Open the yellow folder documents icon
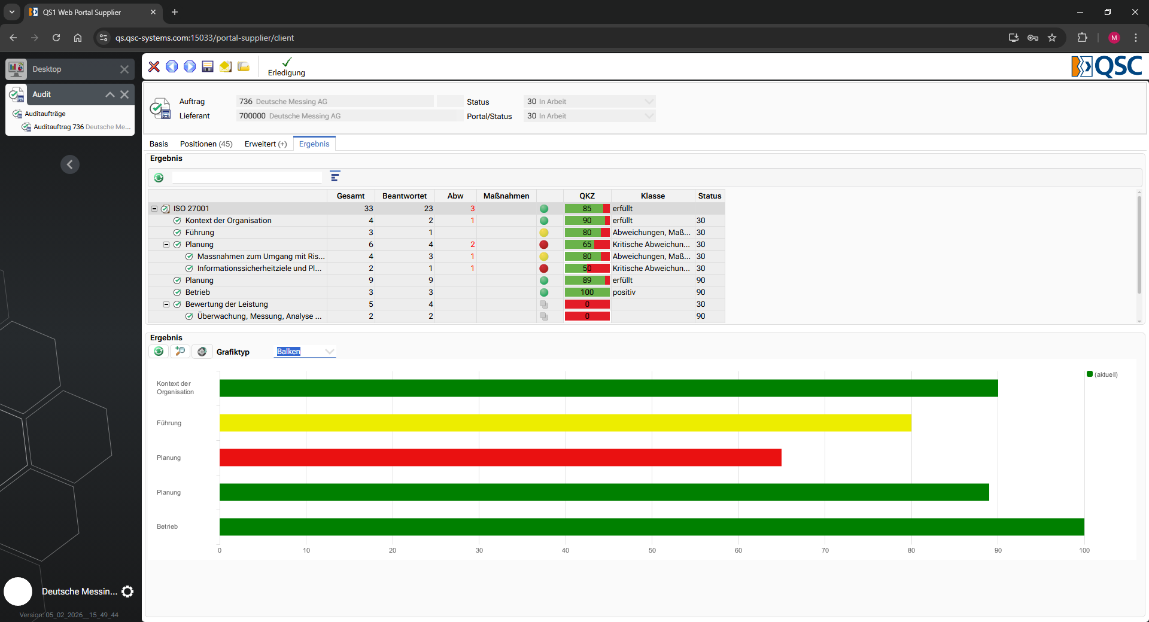 click(244, 66)
